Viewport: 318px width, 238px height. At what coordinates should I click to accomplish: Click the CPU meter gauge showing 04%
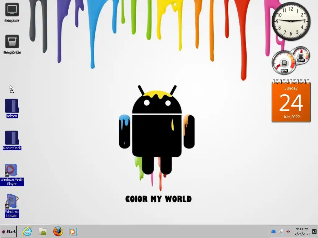tap(284, 63)
